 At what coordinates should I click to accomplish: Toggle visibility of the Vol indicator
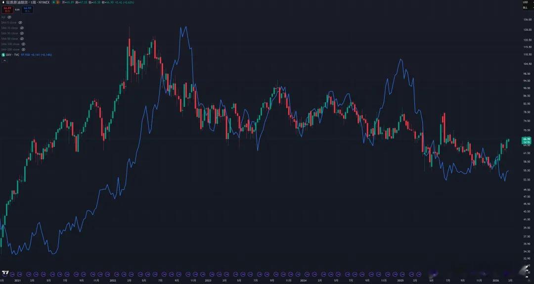[9, 17]
